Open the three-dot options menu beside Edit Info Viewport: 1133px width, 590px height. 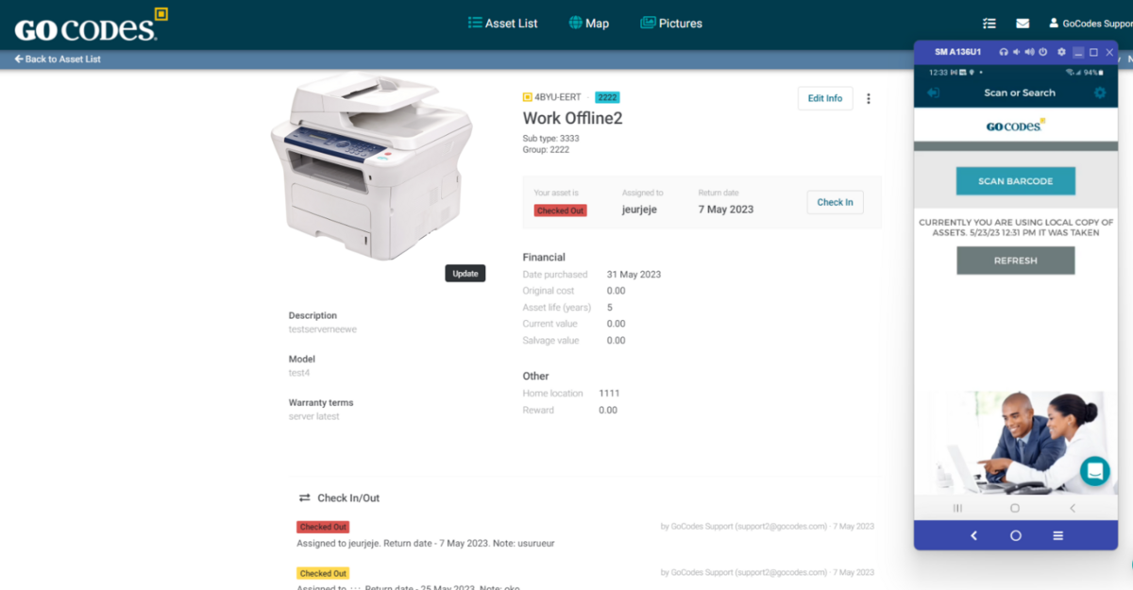click(869, 98)
